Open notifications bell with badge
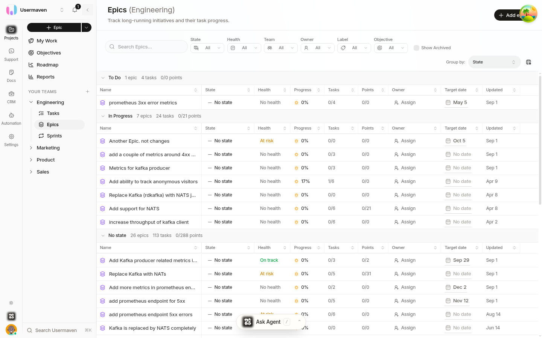 [75, 10]
